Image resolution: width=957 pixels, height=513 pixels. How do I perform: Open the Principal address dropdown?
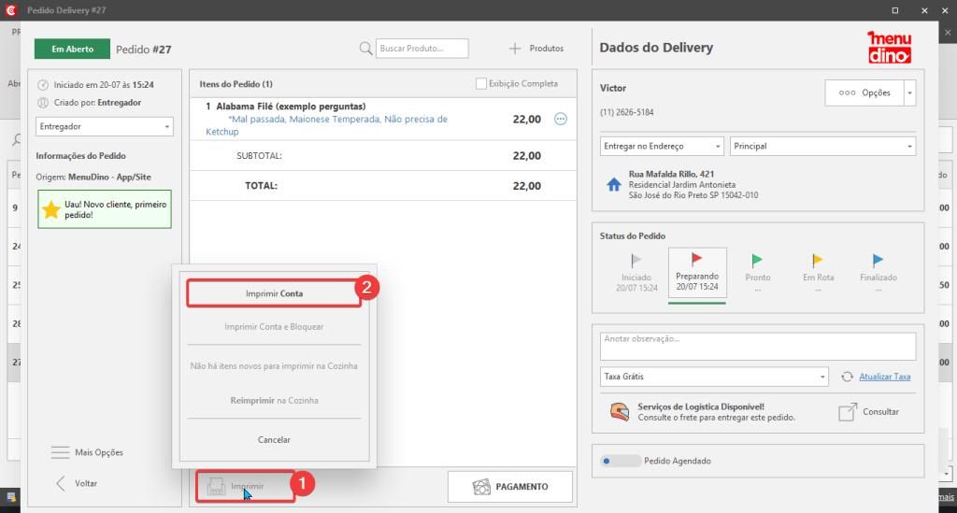pos(822,147)
